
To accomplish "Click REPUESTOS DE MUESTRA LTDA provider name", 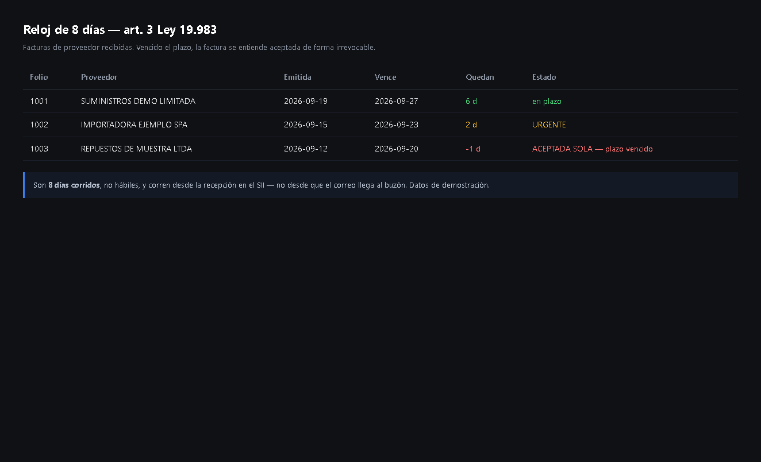I will (x=136, y=149).
